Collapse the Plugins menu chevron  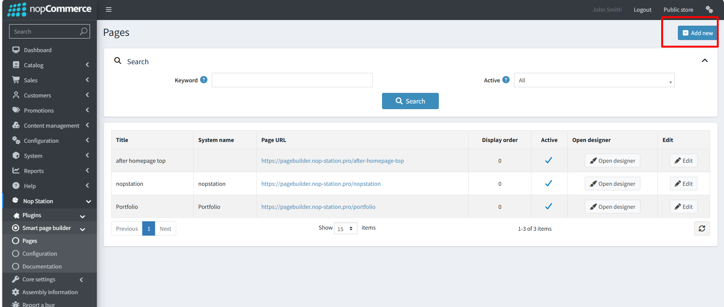click(82, 216)
